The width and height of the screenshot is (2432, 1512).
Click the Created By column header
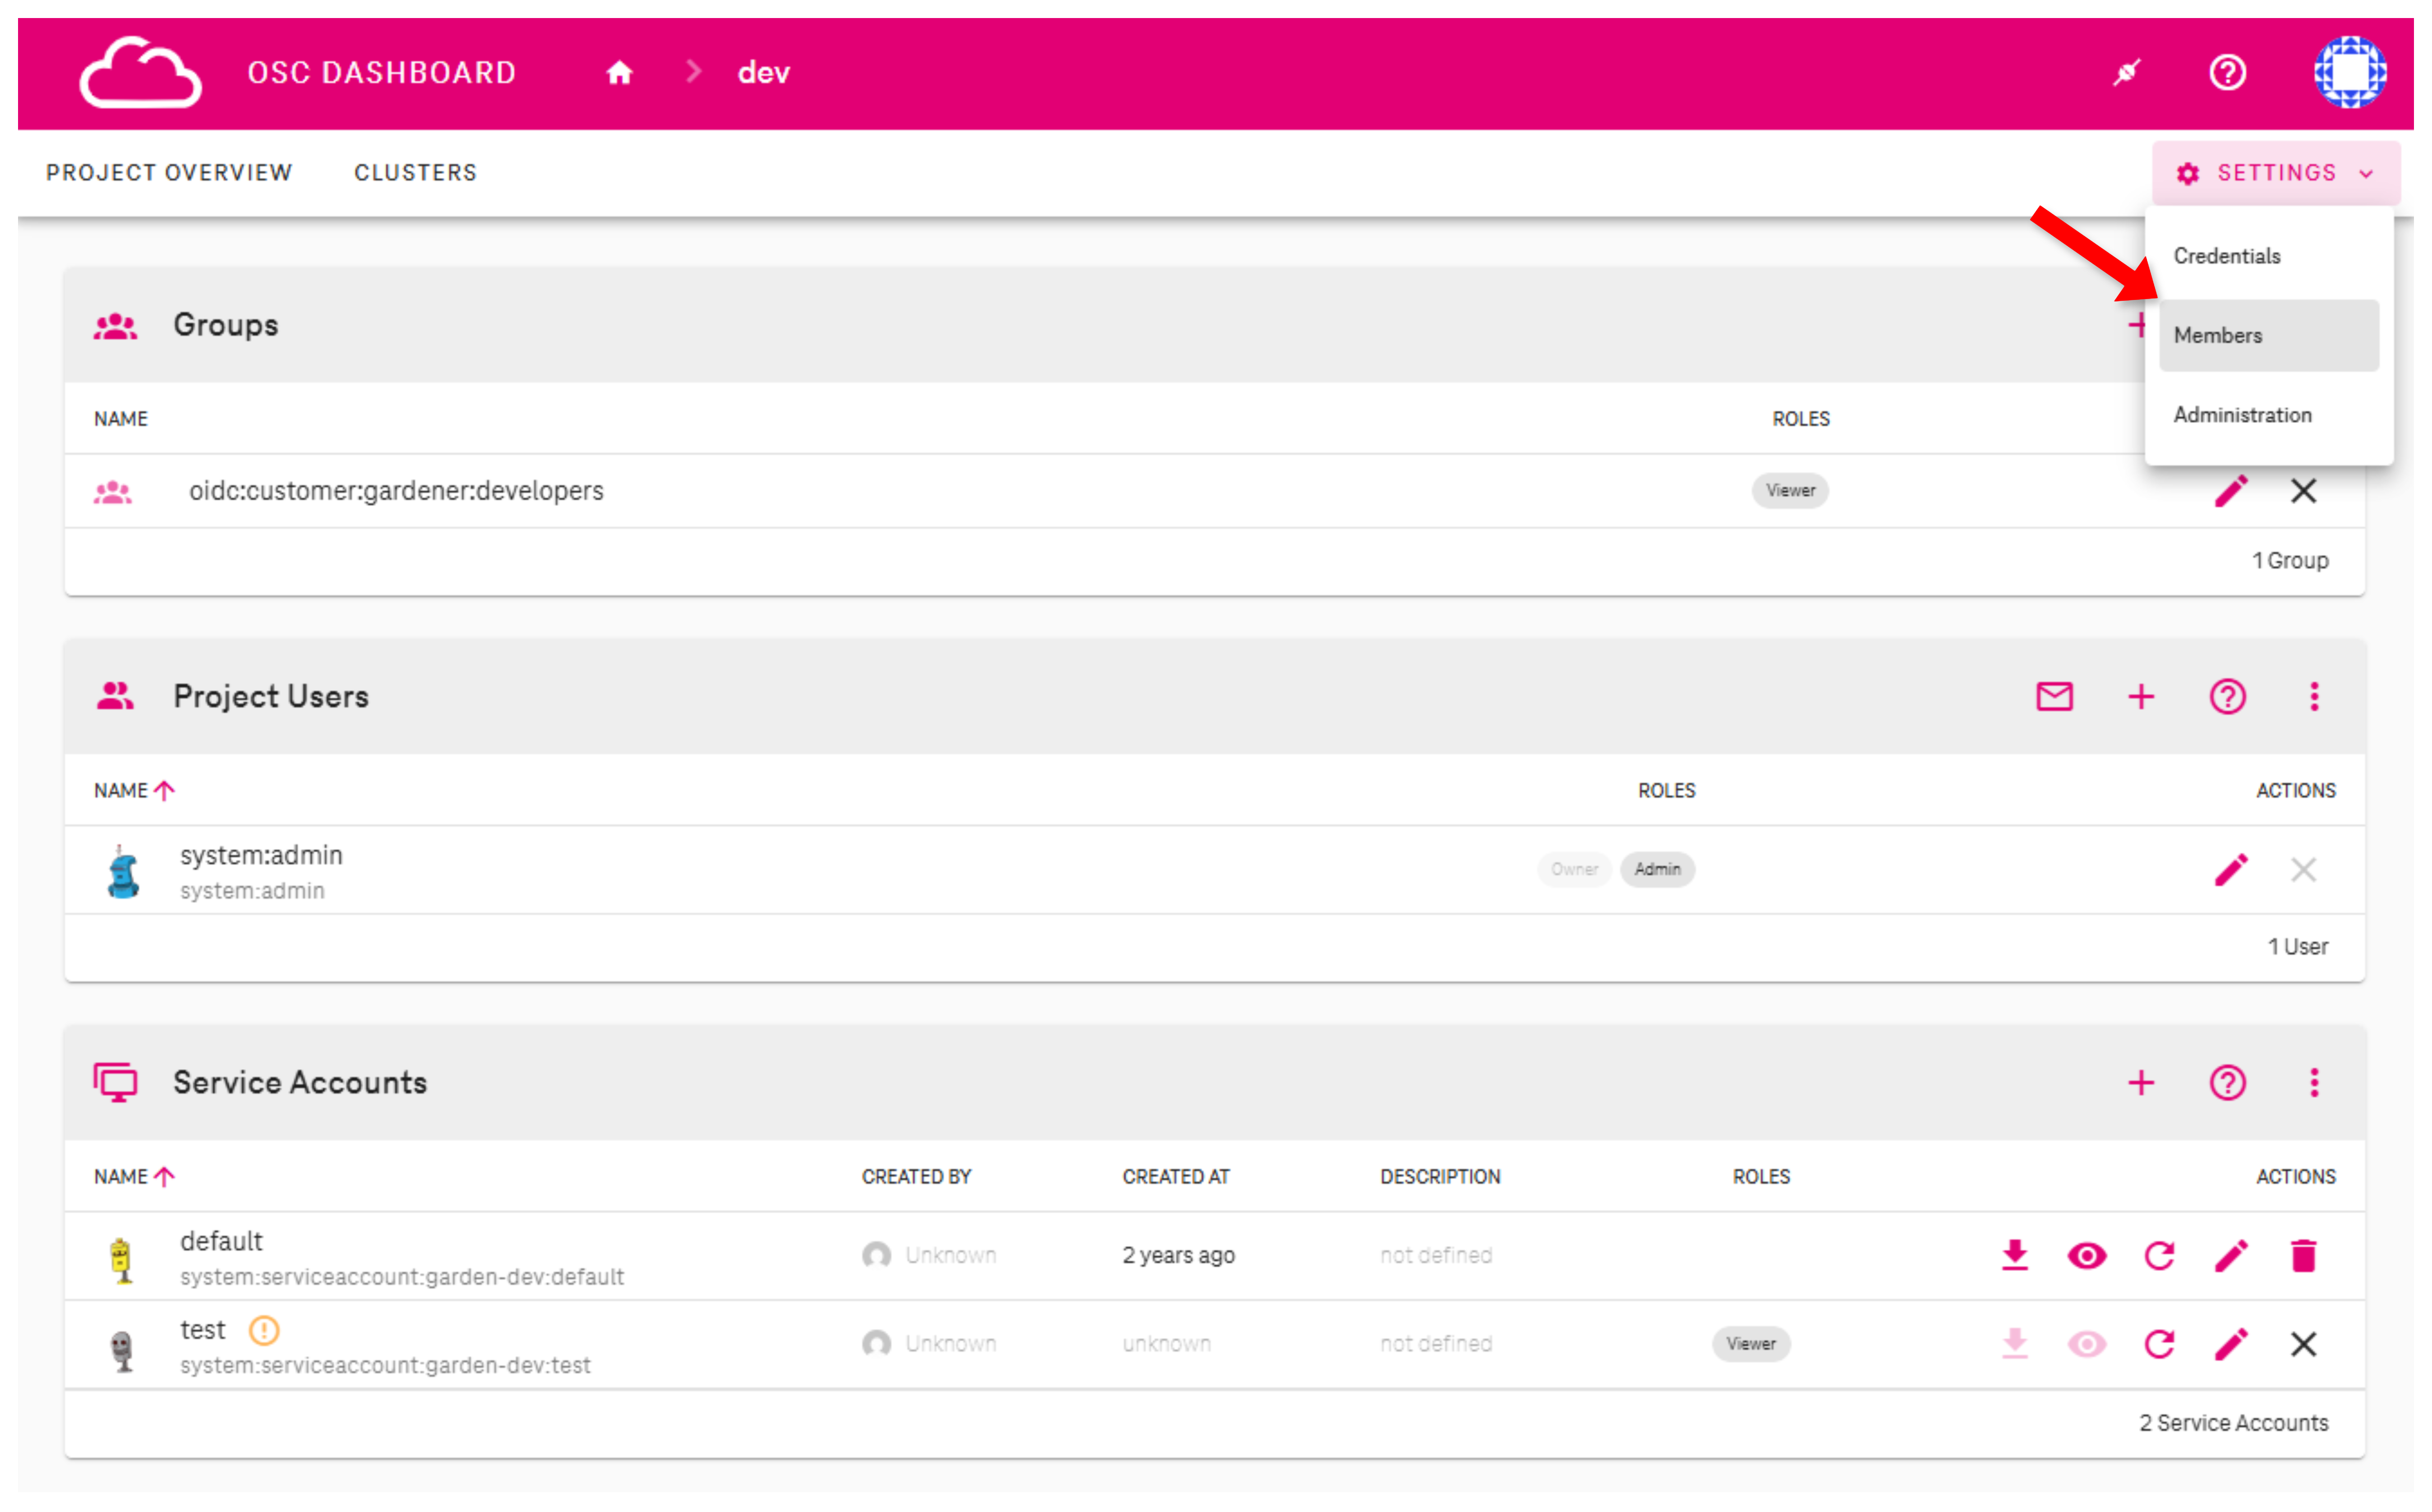pos(916,1176)
